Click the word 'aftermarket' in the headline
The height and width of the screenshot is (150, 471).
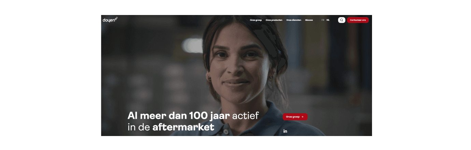pyautogui.click(x=183, y=127)
